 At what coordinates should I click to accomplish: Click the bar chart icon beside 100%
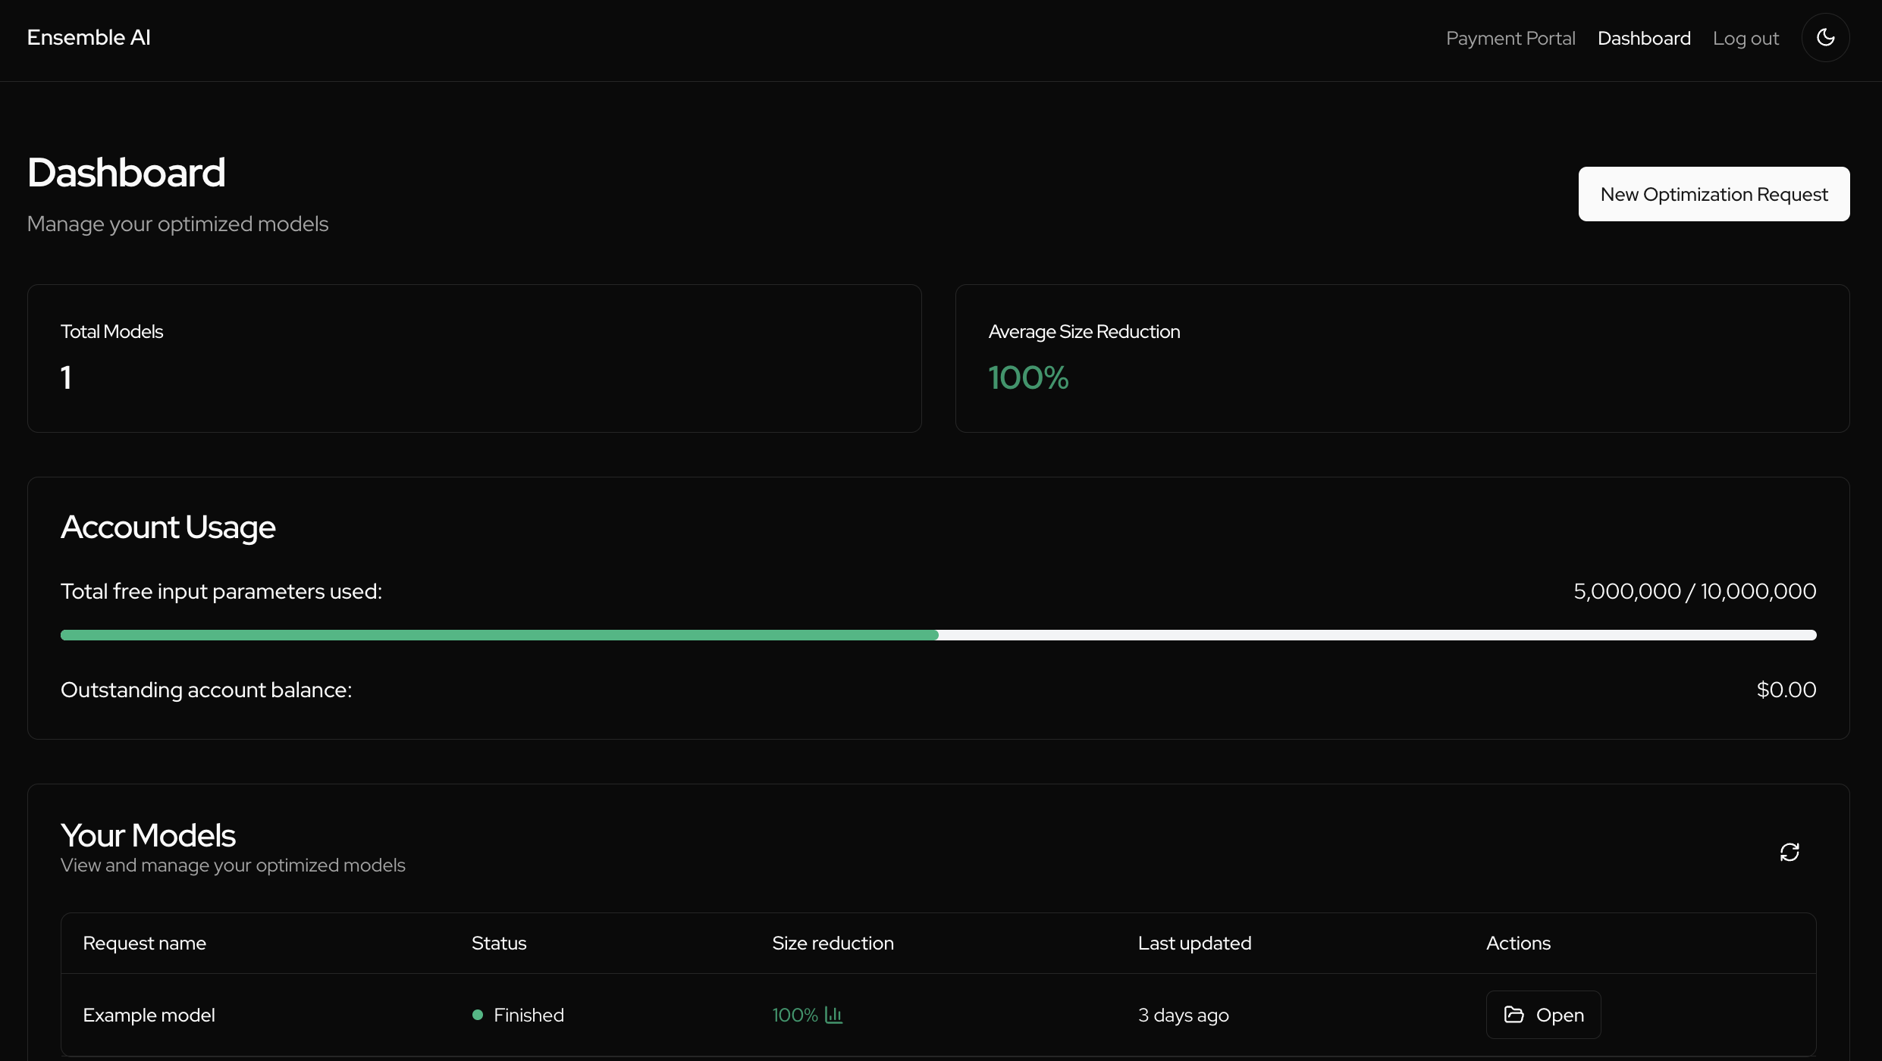(833, 1015)
